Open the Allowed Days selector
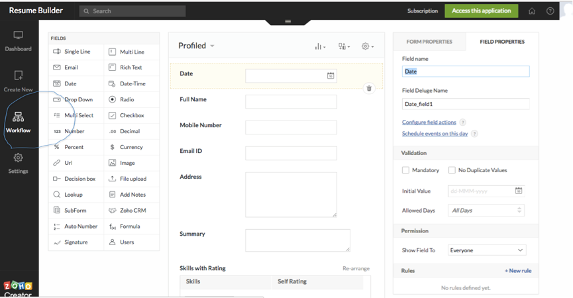Viewport: 573px width, 298px height. tap(486, 211)
